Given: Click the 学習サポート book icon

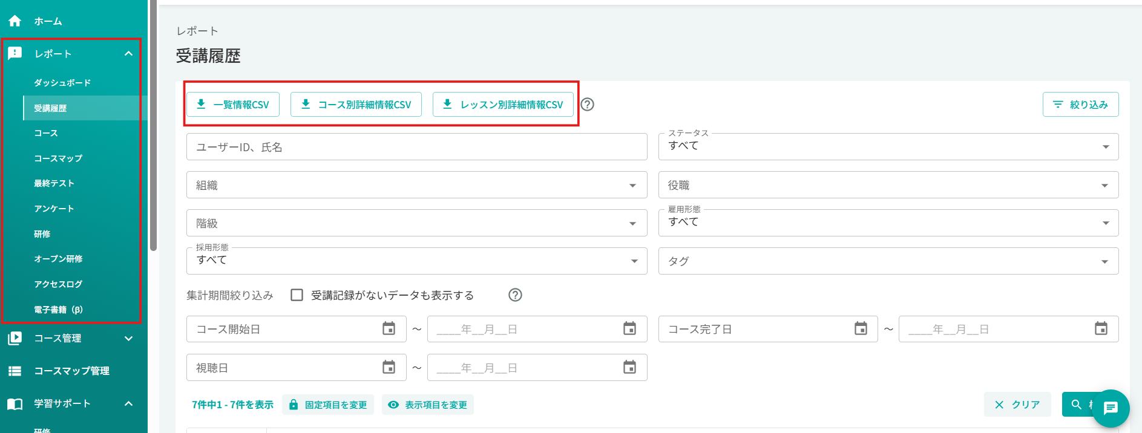Looking at the screenshot, I should [x=15, y=403].
